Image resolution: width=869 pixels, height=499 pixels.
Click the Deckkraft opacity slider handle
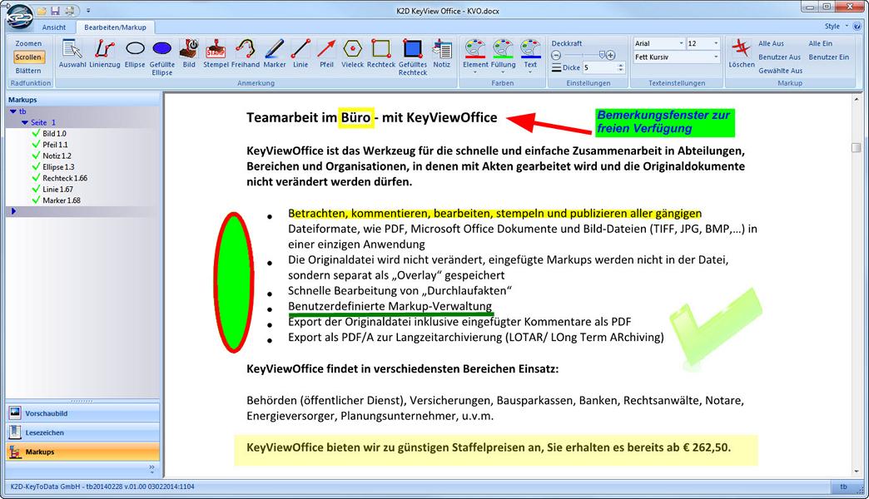602,55
